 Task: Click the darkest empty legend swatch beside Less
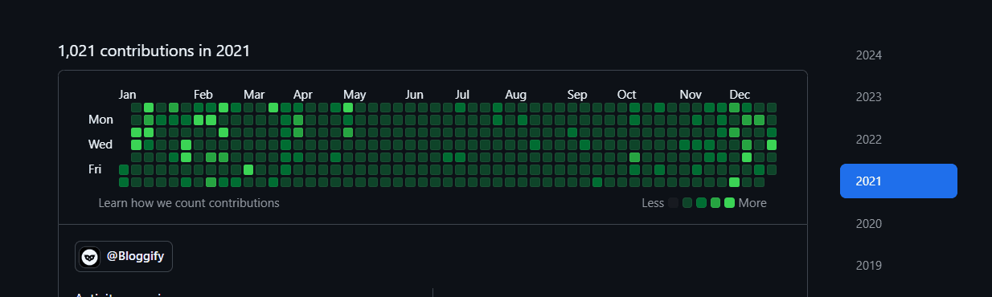click(674, 203)
